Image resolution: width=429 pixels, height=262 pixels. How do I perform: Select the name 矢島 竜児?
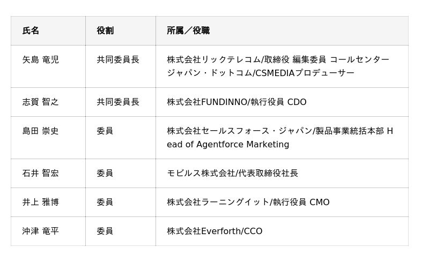[x=41, y=60]
